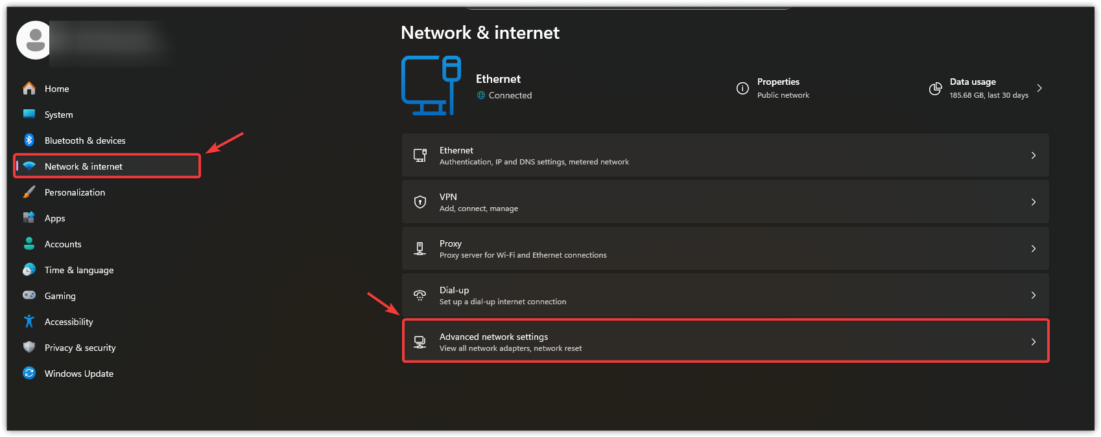Viewport: 1101px width, 437px height.
Task: Click the Properties info icon
Action: tap(742, 89)
